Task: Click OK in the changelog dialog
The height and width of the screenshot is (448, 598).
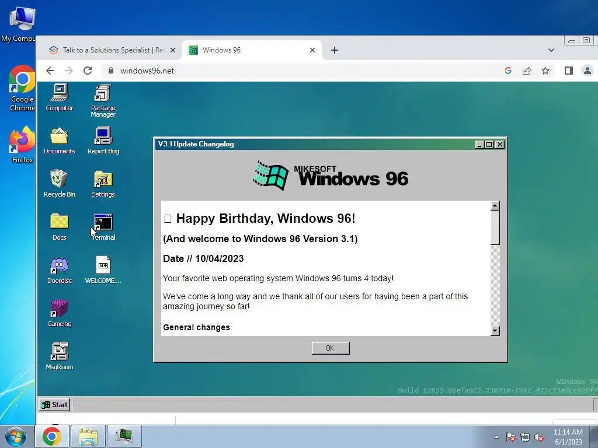Action: tap(331, 348)
